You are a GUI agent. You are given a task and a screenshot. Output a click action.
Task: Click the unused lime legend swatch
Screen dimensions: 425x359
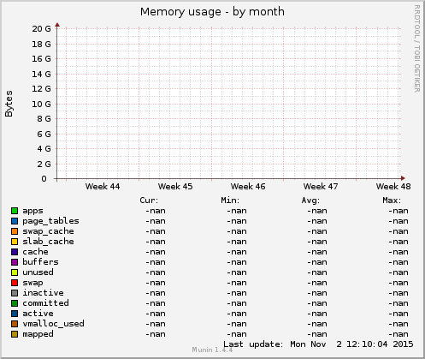15,272
